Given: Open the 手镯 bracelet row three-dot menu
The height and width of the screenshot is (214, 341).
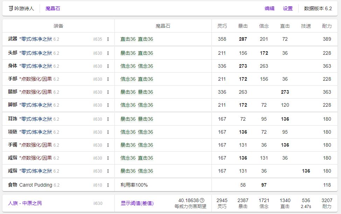Looking at the screenshot, I should (108, 145).
